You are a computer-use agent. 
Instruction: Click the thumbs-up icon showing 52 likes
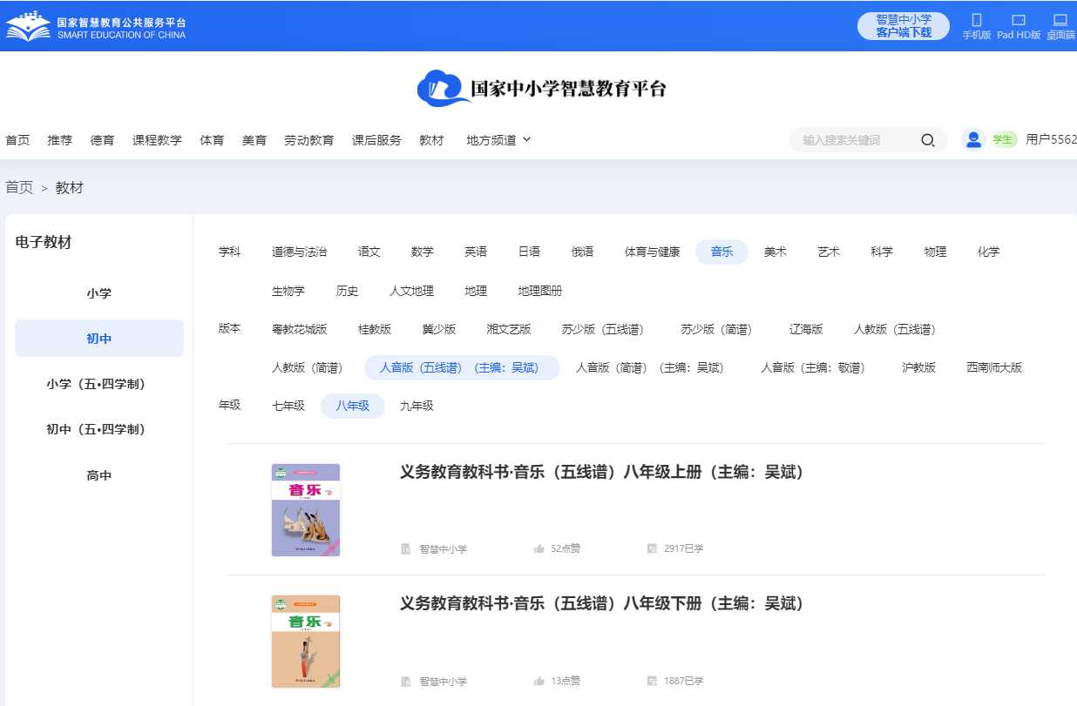click(x=539, y=548)
